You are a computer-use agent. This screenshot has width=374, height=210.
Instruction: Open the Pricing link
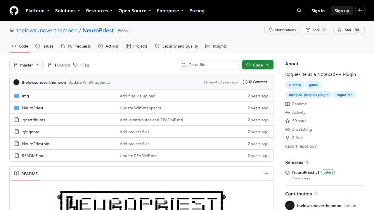[197, 11]
